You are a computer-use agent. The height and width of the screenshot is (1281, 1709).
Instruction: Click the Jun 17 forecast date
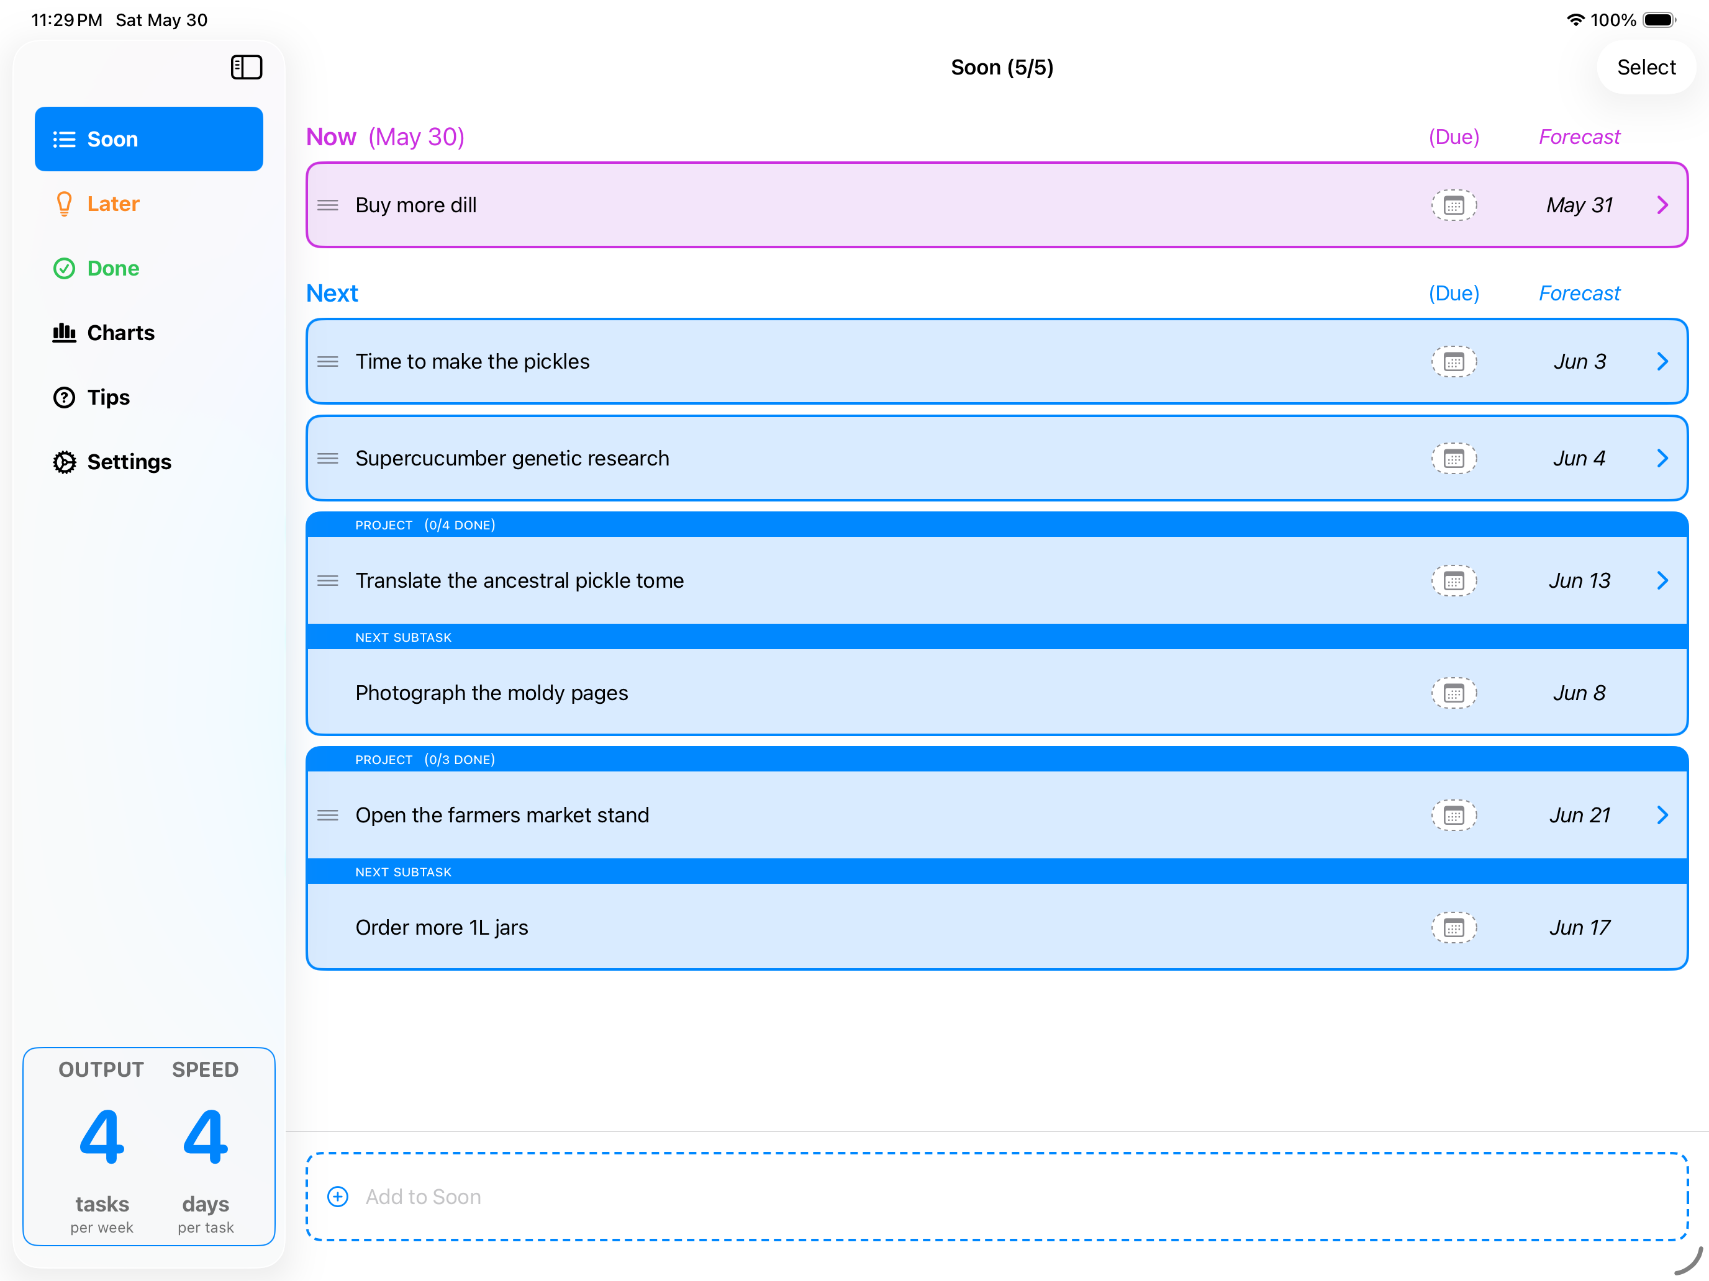coord(1579,927)
